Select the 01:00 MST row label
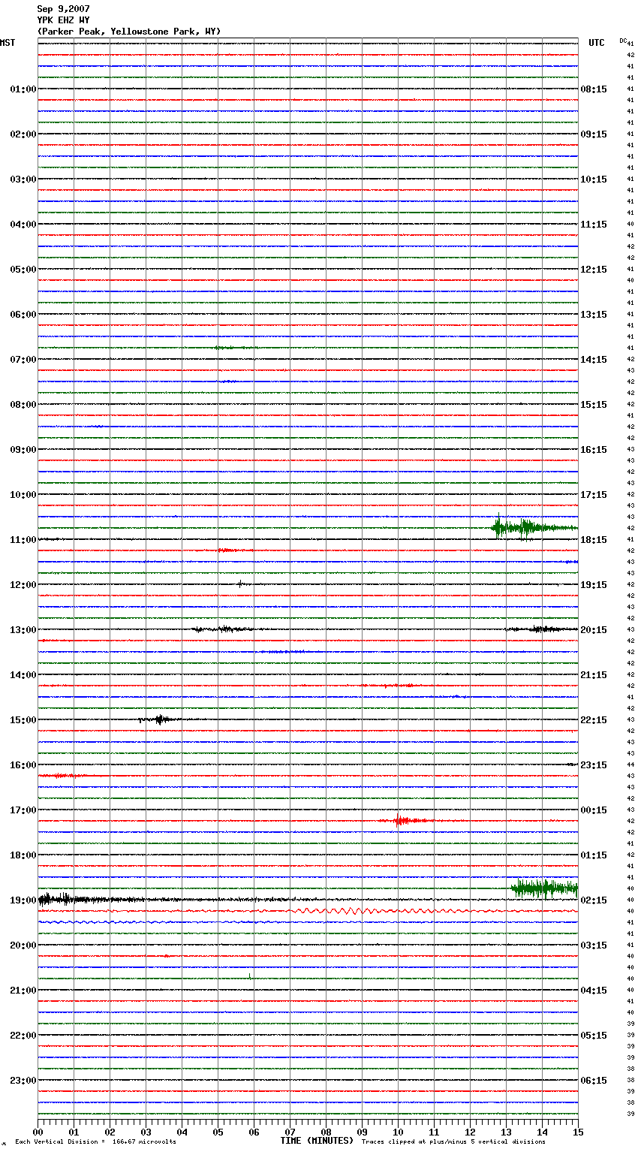 pyautogui.click(x=23, y=89)
